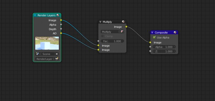Click Render Layers Alpha output socket
215x101 pixels.
click(x=61, y=24)
